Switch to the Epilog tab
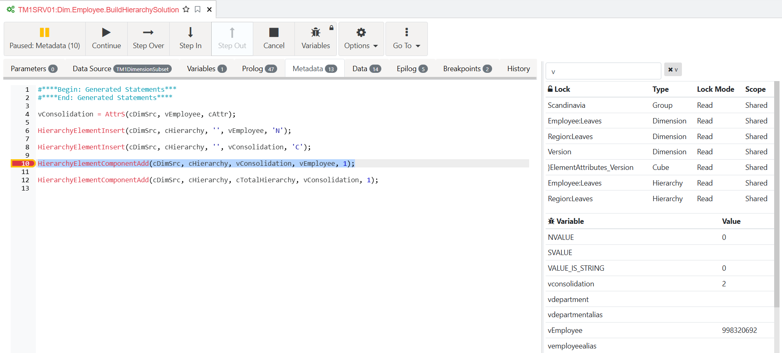This screenshot has width=782, height=353. click(x=412, y=69)
